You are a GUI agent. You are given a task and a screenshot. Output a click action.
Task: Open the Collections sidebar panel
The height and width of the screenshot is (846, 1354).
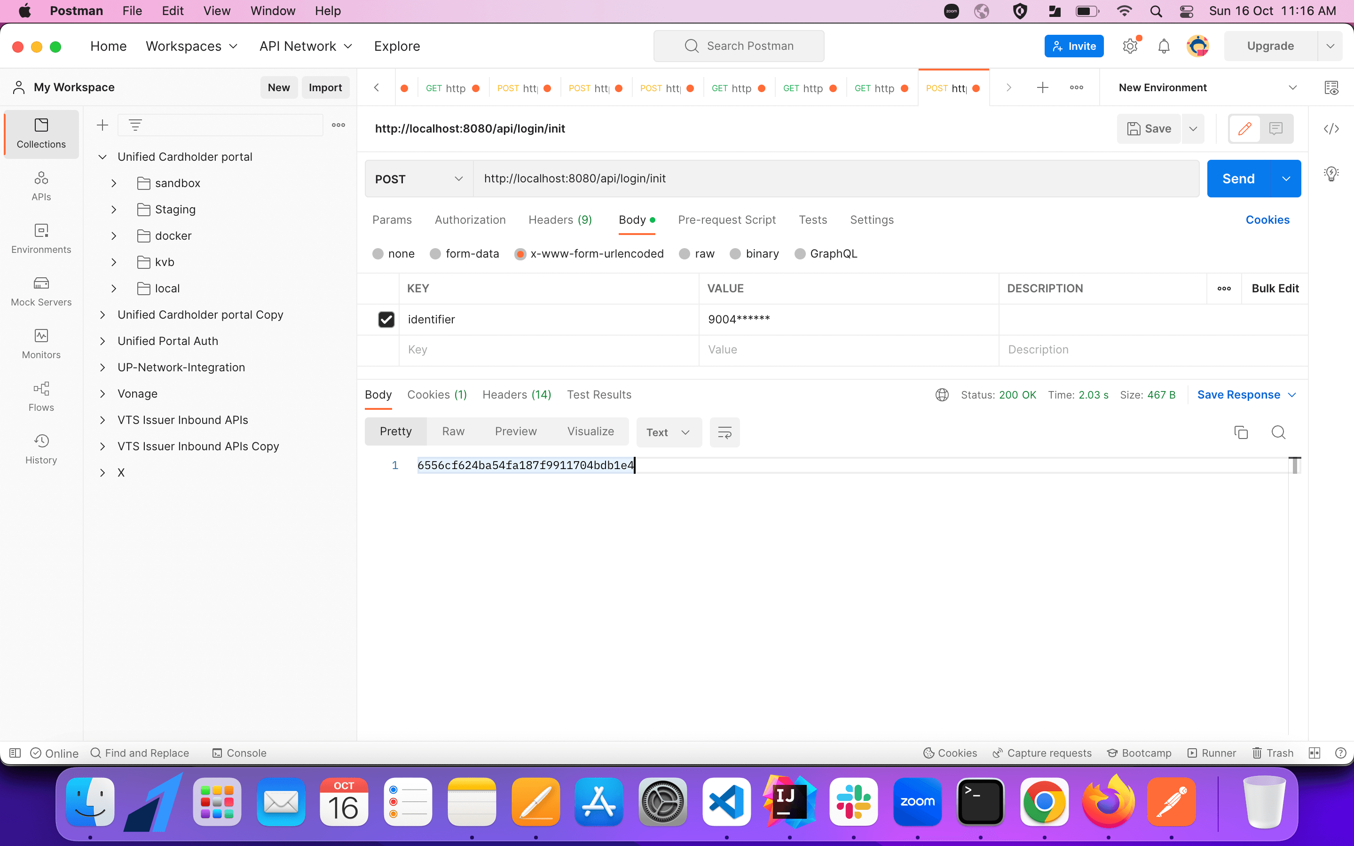41,134
